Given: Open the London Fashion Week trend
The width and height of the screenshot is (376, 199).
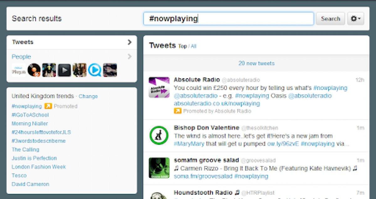Looking at the screenshot, I should click(x=39, y=167).
